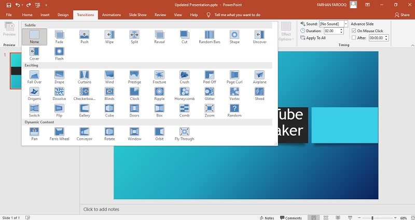Choose the Random transition
Image resolution: width=415 pixels, height=220 pixels.
point(234,110)
